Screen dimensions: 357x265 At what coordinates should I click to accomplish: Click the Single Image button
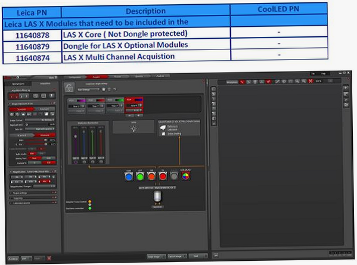(156, 257)
